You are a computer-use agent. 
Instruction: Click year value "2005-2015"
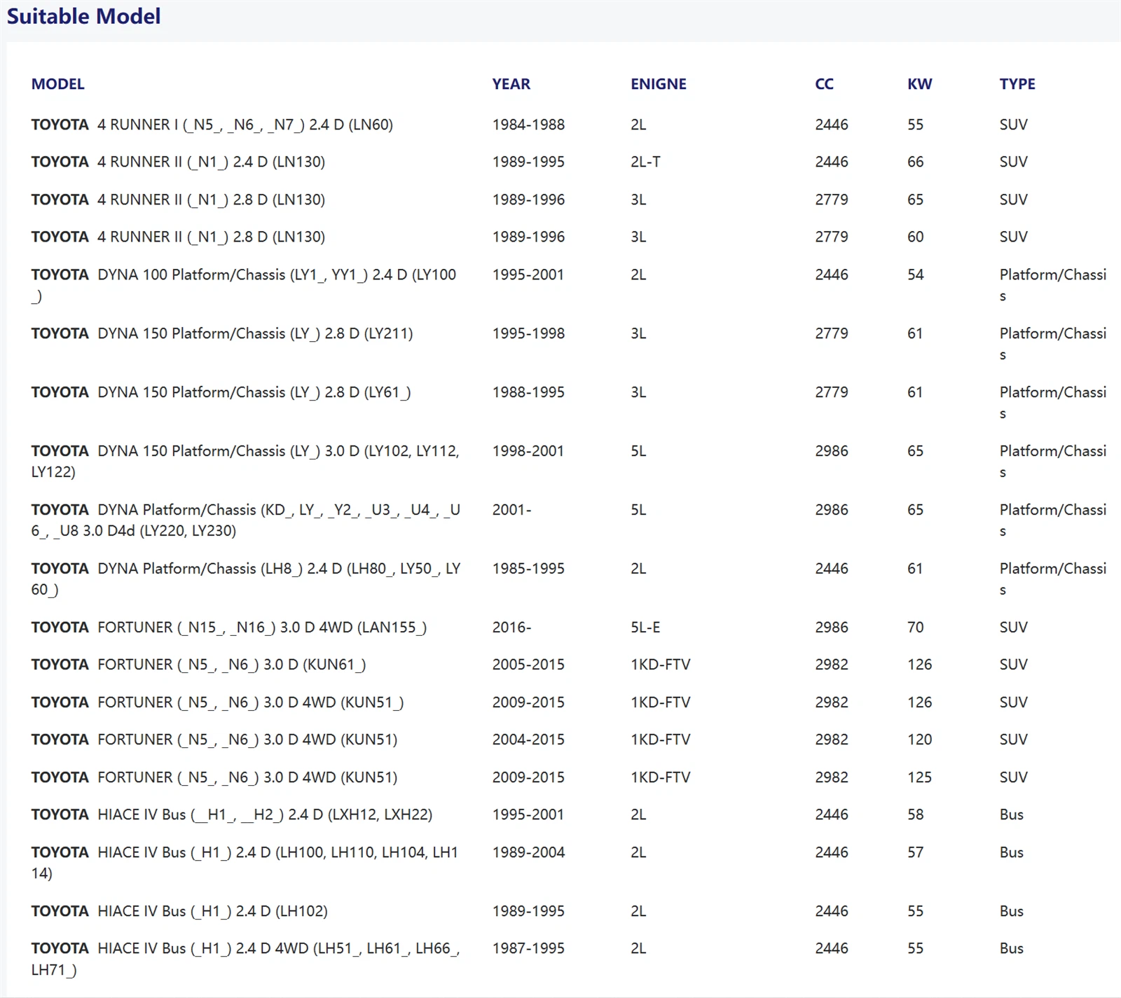528,665
